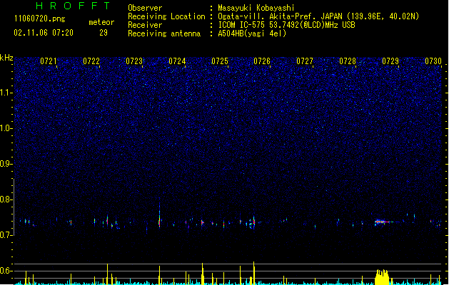Image resolution: width=449 pixels, height=285 pixels.
Task: Select the filename 11060720.png
Action: [40, 19]
